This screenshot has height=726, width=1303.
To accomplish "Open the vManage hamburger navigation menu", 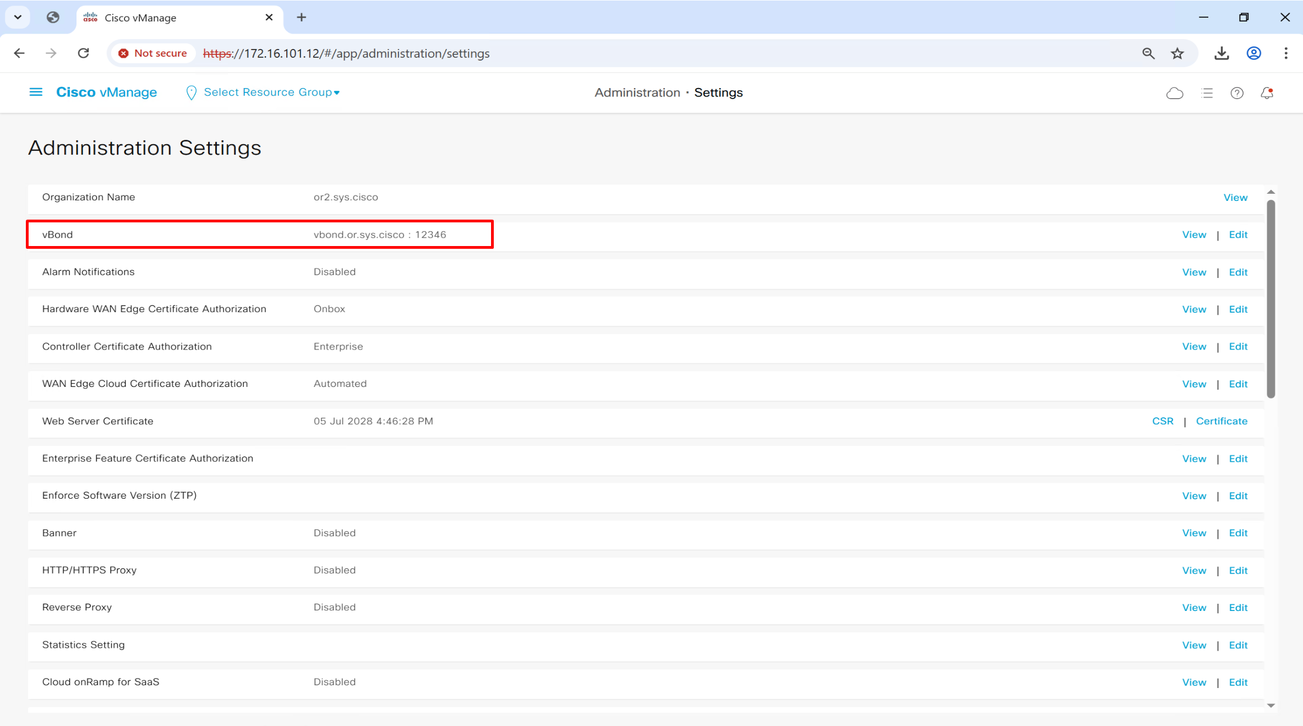I will click(36, 92).
